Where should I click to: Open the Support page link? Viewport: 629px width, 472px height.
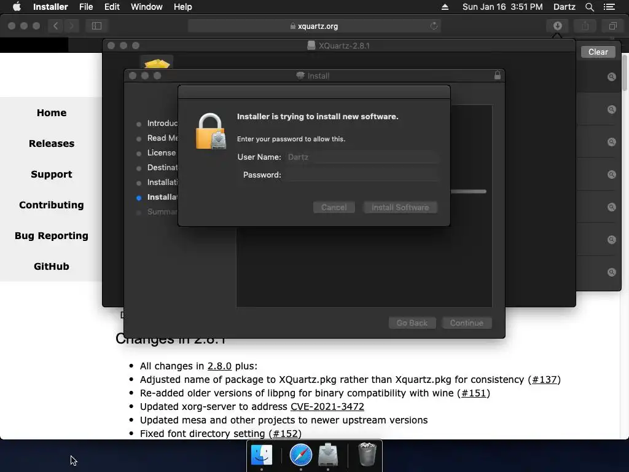click(52, 174)
